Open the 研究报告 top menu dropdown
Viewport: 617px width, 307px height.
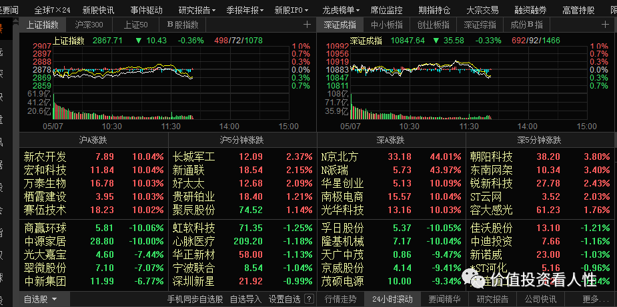point(197,10)
